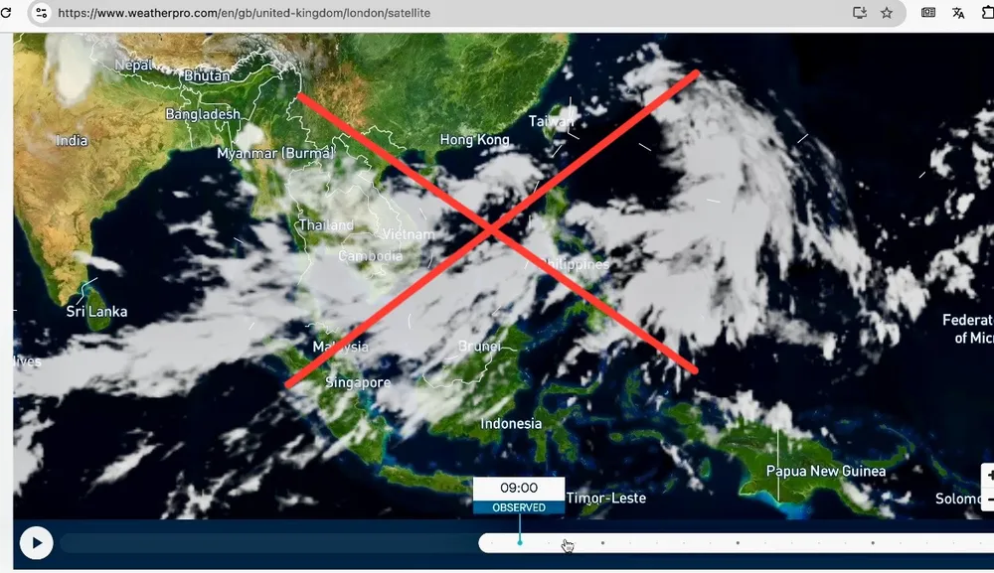
Task: Click the Cambodia label on the map
Action: click(x=370, y=256)
